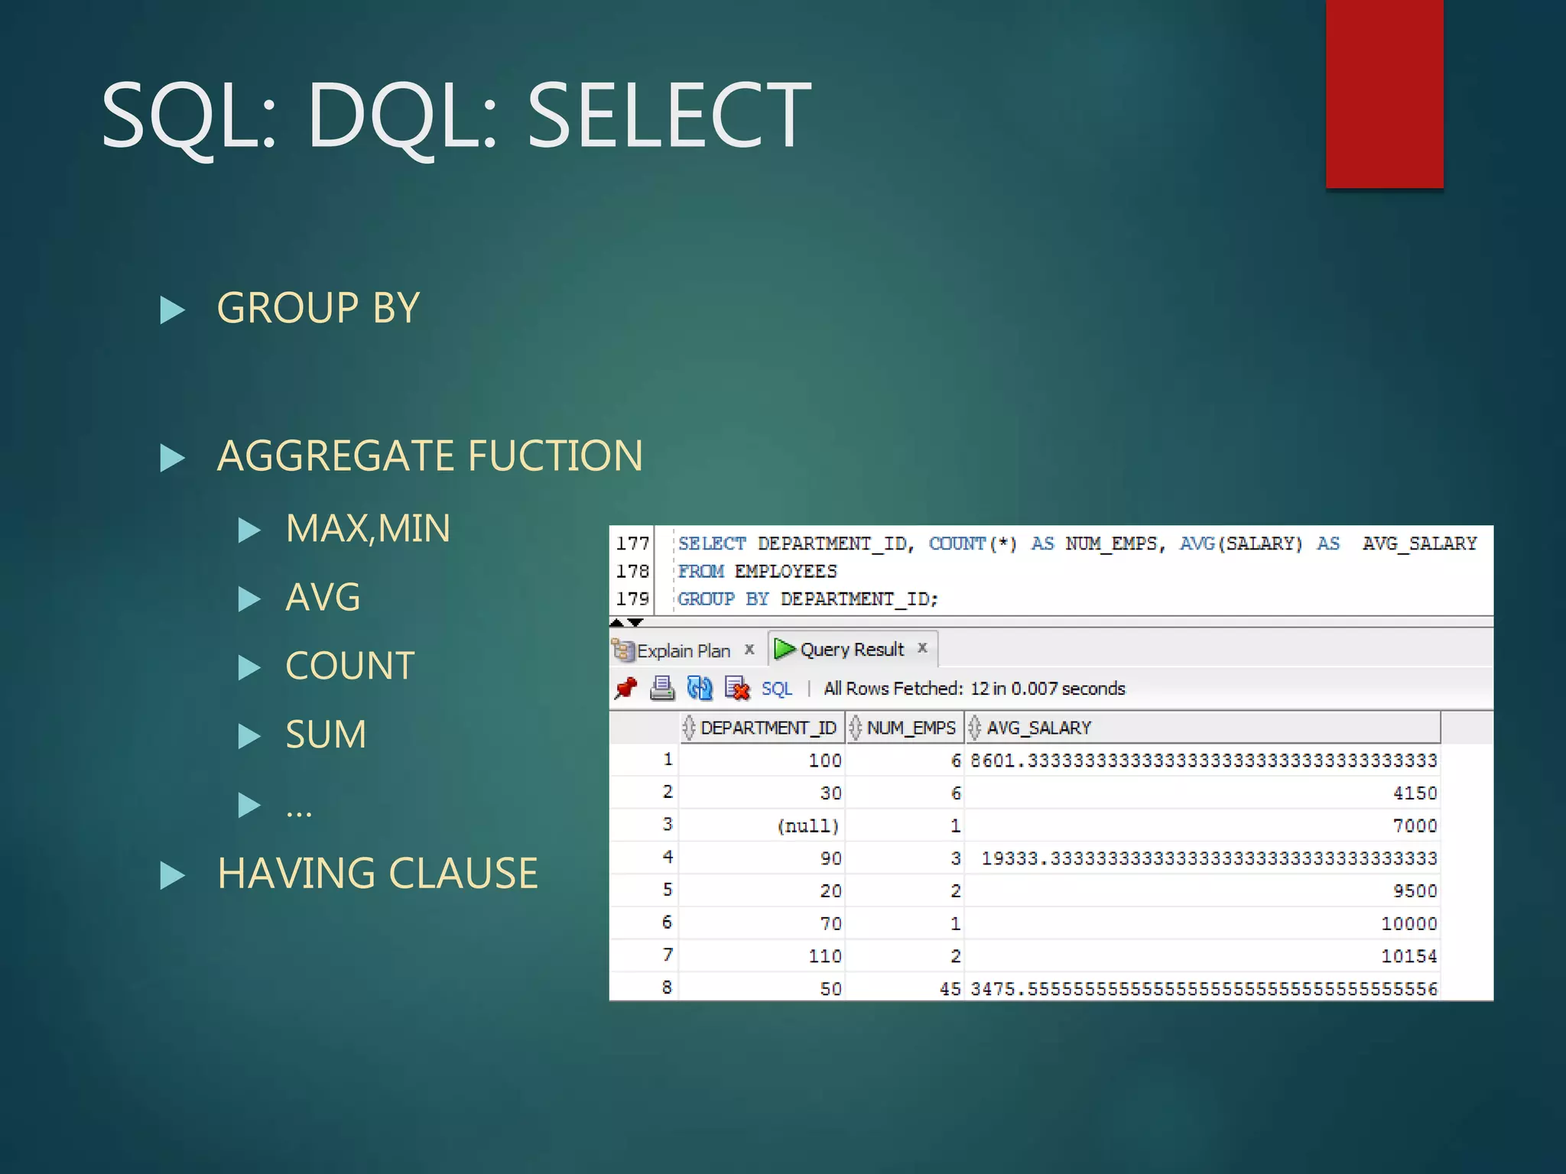Close the Query Result tab
The height and width of the screenshot is (1174, 1566).
(x=922, y=648)
